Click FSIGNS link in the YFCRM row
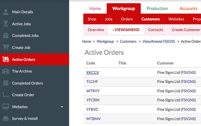Screen dimensions: 201x126 188,100
